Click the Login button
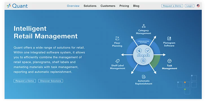206x101 pixels. [190, 6]
